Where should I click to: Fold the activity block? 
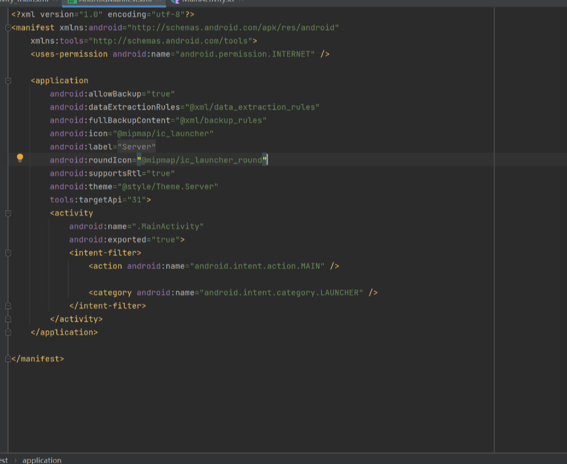pos(8,213)
